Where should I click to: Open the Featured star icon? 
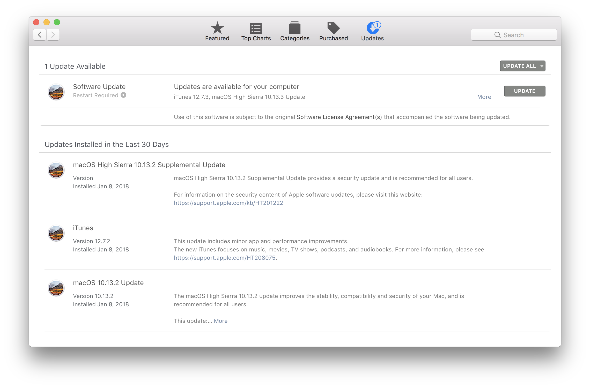[217, 28]
